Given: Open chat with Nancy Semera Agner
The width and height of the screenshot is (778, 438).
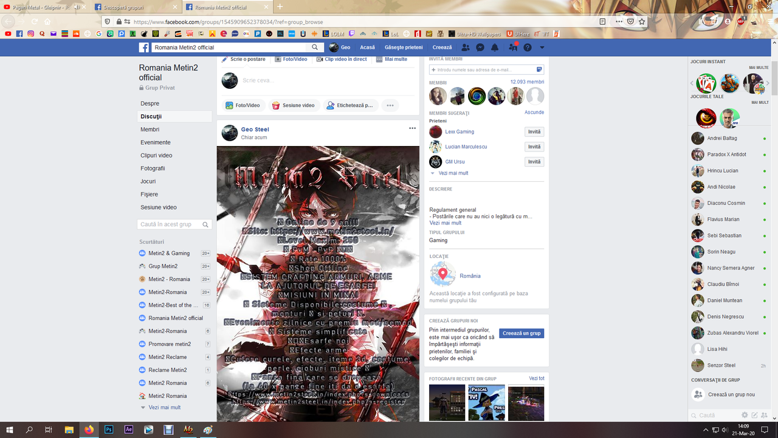Looking at the screenshot, I should click(x=729, y=268).
